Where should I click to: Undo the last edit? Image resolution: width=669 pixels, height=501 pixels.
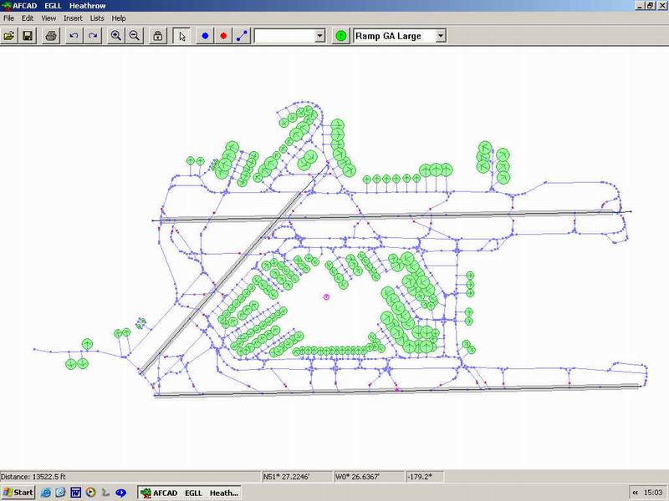74,36
